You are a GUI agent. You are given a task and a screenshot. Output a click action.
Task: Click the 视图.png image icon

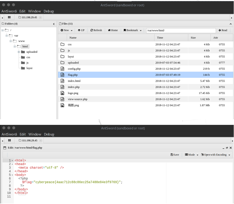[62, 105]
